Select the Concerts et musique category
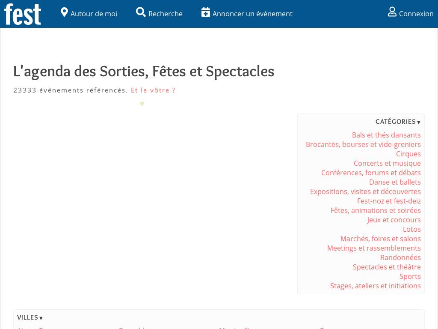 387,163
